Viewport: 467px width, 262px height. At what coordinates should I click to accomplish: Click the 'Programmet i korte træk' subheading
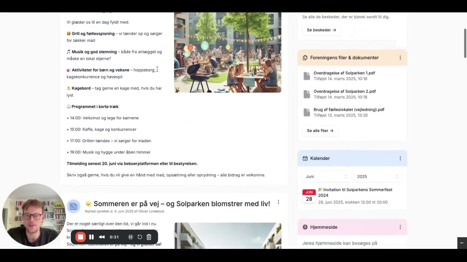click(x=95, y=107)
